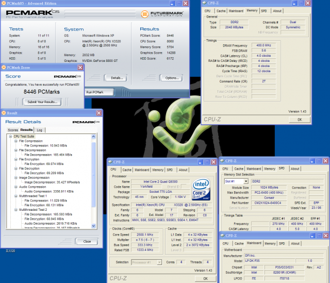The height and width of the screenshot is (283, 330).
Task: Minimize the CPU-Z CPU window
Action: pos(200,162)
